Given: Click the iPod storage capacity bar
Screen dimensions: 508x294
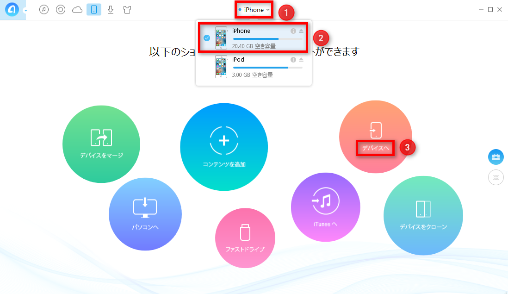Looking at the screenshot, I should 267,68.
